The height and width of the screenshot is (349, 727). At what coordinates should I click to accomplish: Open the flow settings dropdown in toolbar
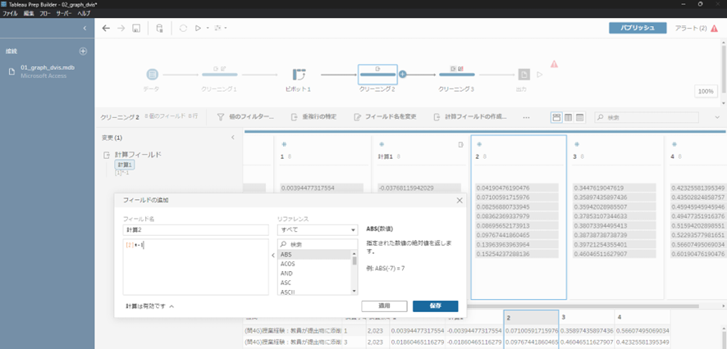coord(220,28)
